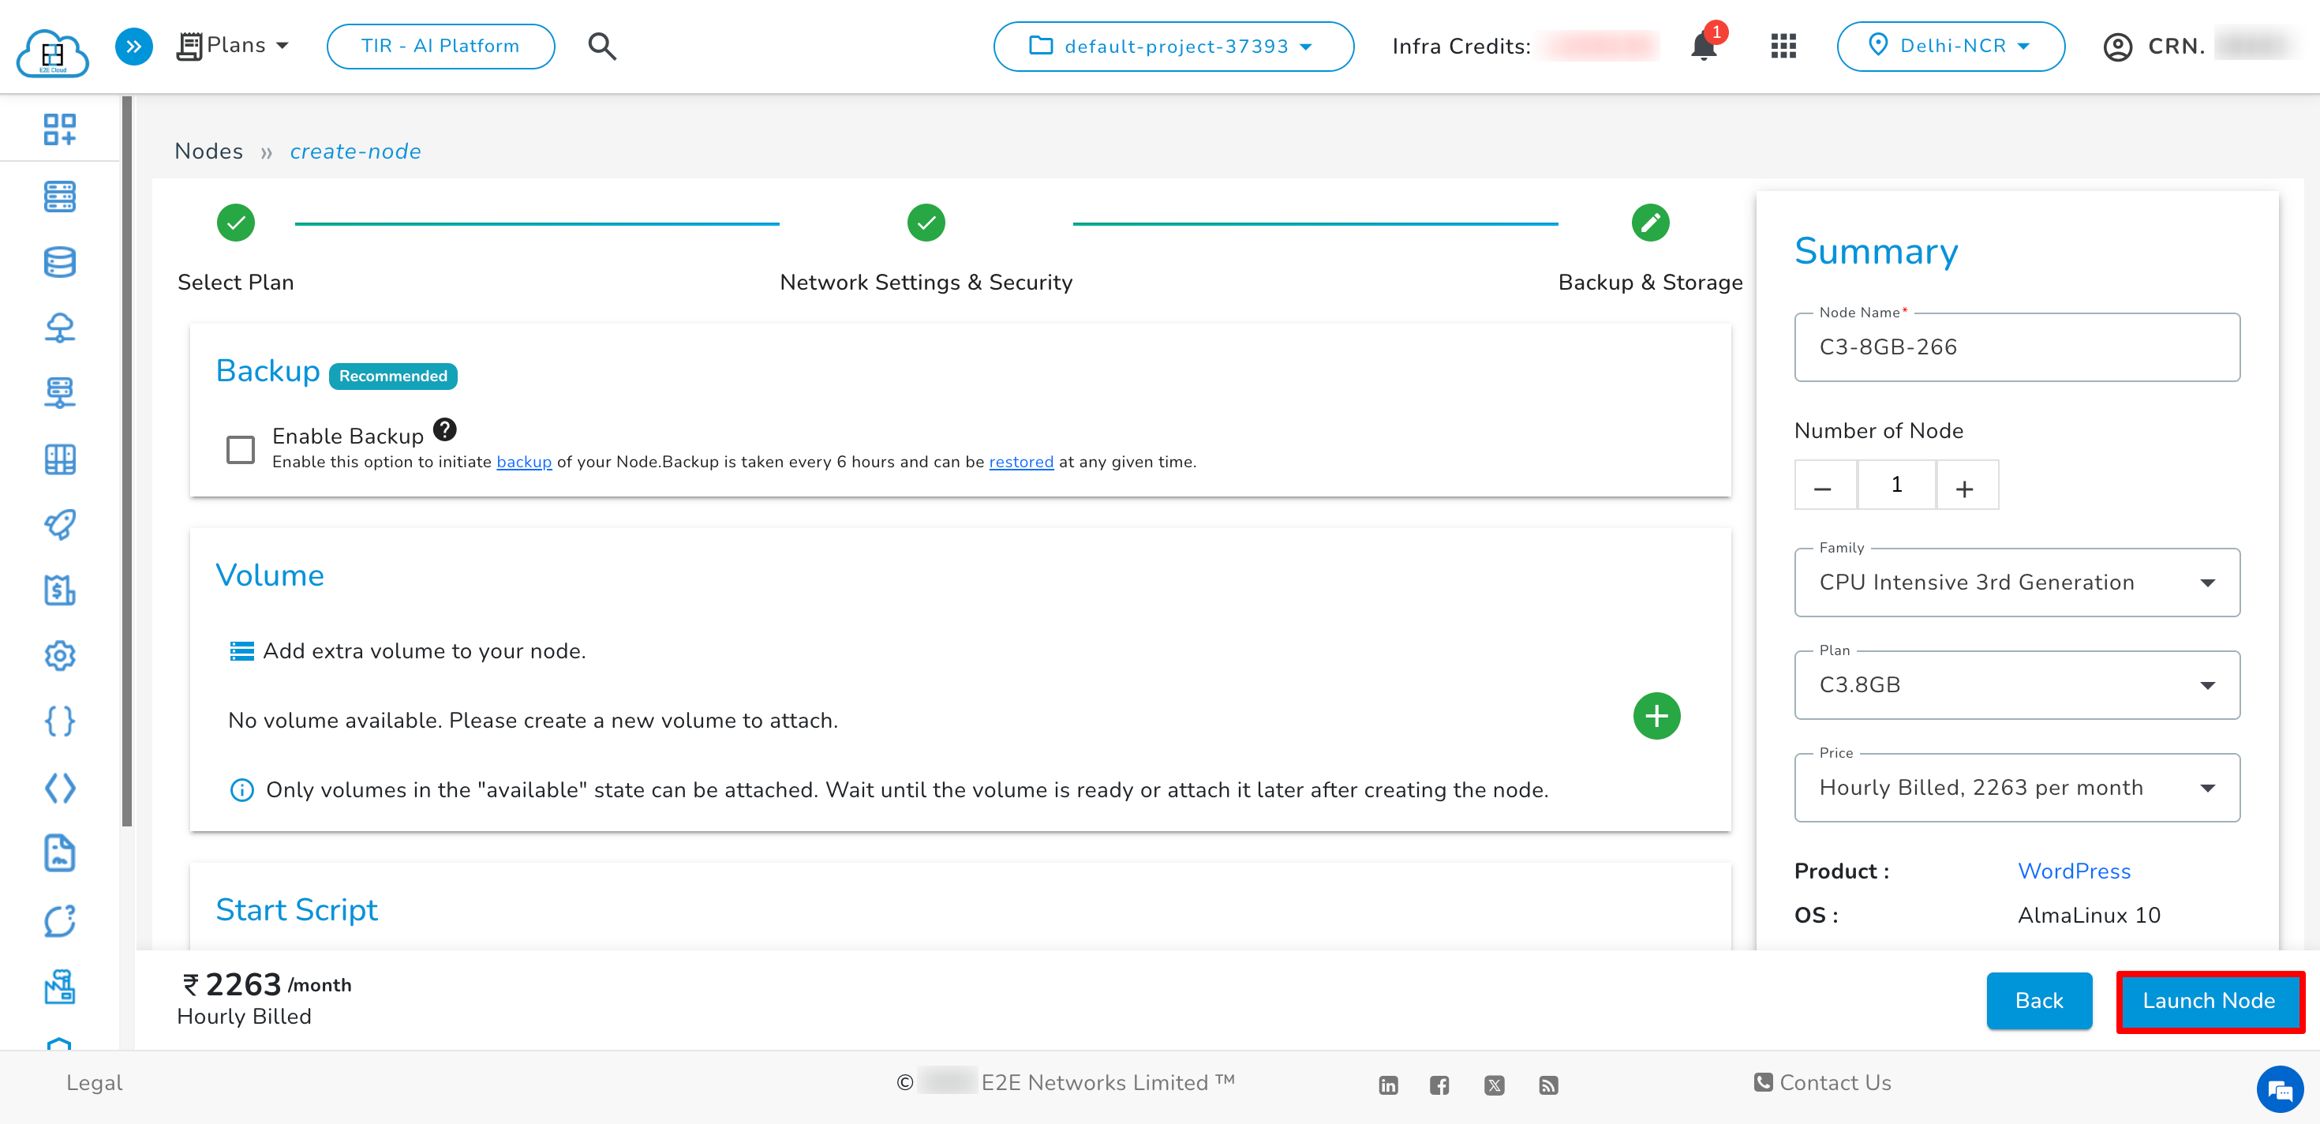Open the chat support bubble icon
This screenshot has width=2320, height=1124.
(x=2279, y=1091)
